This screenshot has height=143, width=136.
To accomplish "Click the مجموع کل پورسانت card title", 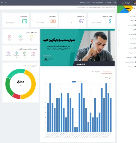I will point(107,16).
